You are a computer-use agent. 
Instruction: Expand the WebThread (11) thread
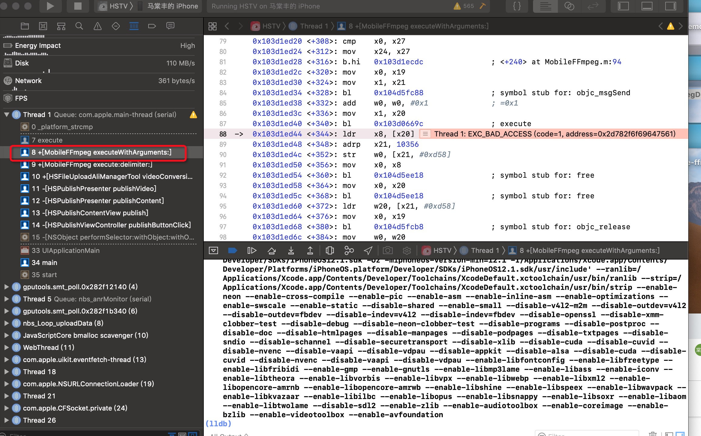(x=7, y=347)
